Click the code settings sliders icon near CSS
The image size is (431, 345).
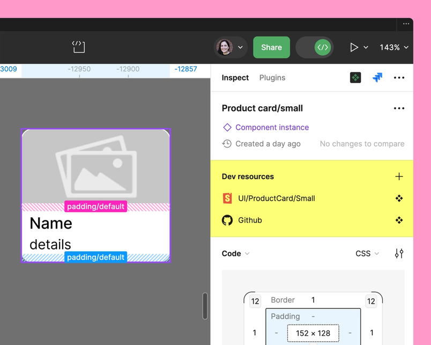pyautogui.click(x=399, y=253)
